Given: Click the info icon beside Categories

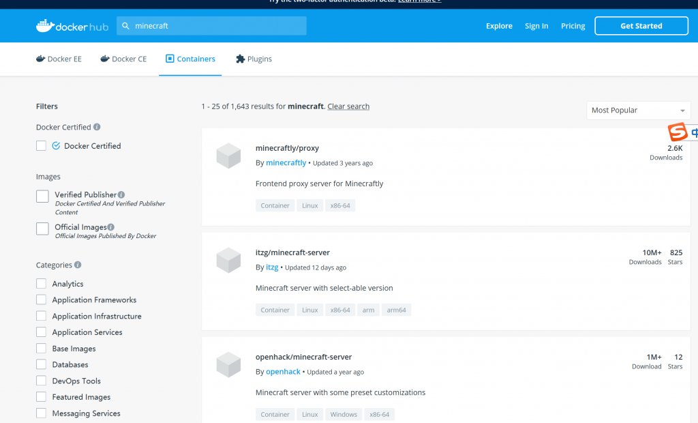Looking at the screenshot, I should 78,265.
